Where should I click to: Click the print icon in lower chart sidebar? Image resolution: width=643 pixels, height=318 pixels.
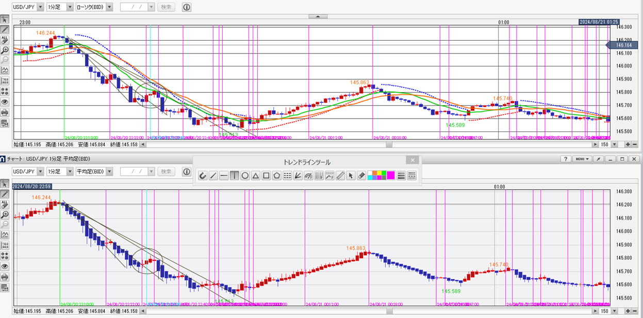click(x=5, y=276)
